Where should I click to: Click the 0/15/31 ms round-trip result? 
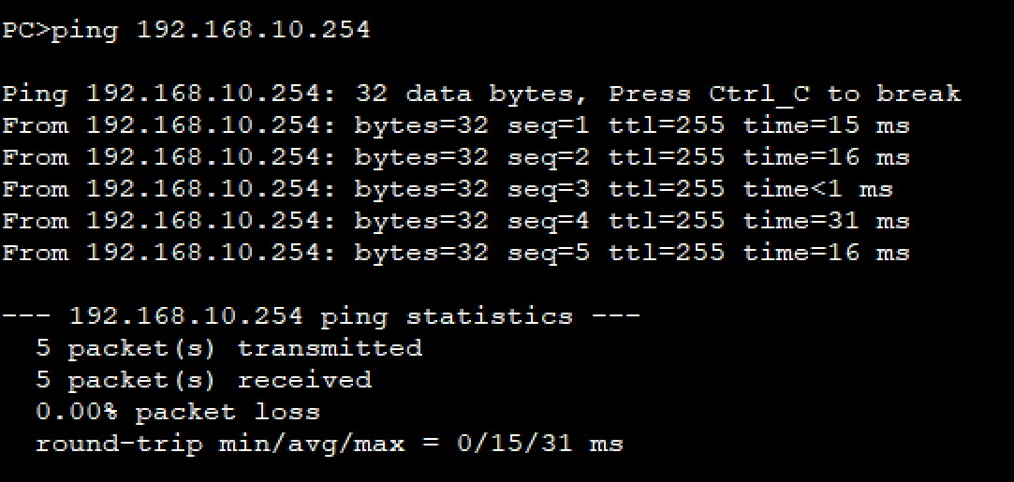539,444
